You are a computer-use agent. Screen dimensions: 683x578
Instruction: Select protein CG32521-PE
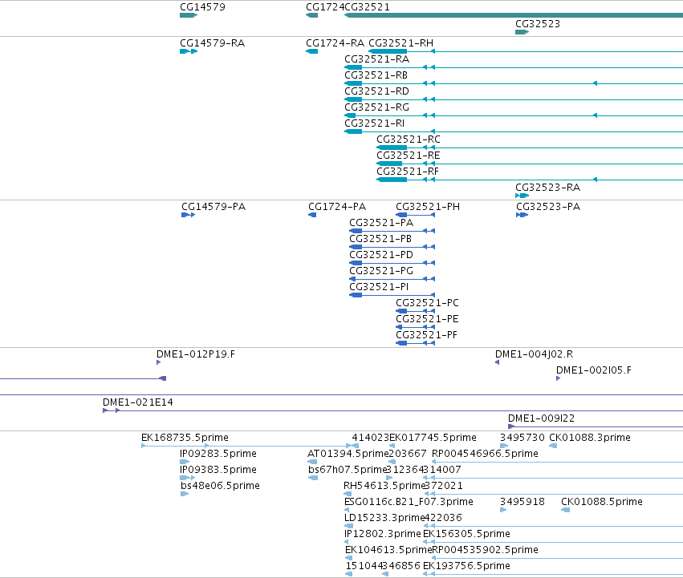coord(427,319)
